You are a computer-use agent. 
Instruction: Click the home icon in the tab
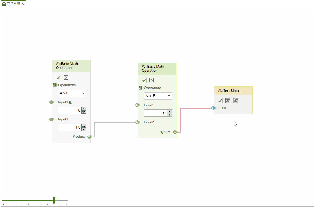click(4, 4)
